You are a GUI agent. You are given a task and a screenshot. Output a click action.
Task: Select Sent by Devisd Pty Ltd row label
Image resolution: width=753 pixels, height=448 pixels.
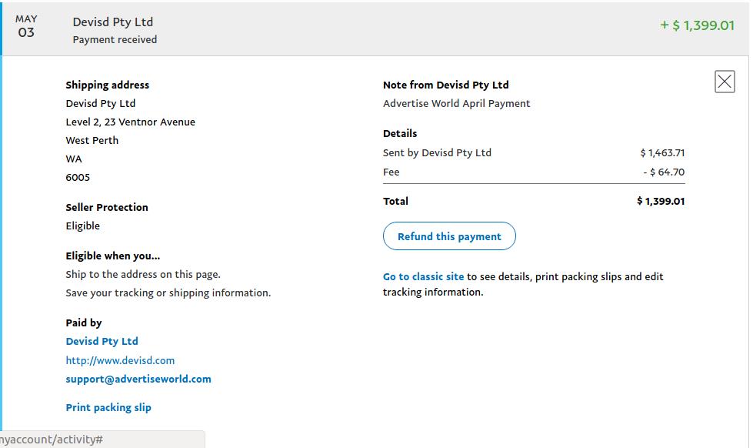(x=437, y=153)
